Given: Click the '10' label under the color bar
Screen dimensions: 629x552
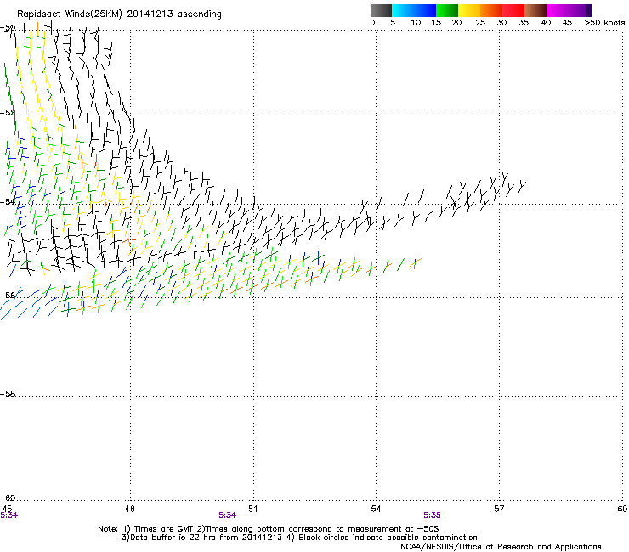Looking at the screenshot, I should (x=416, y=23).
